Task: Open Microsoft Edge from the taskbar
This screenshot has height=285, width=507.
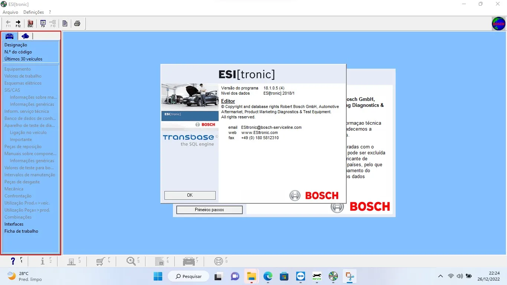Action: pos(268,276)
